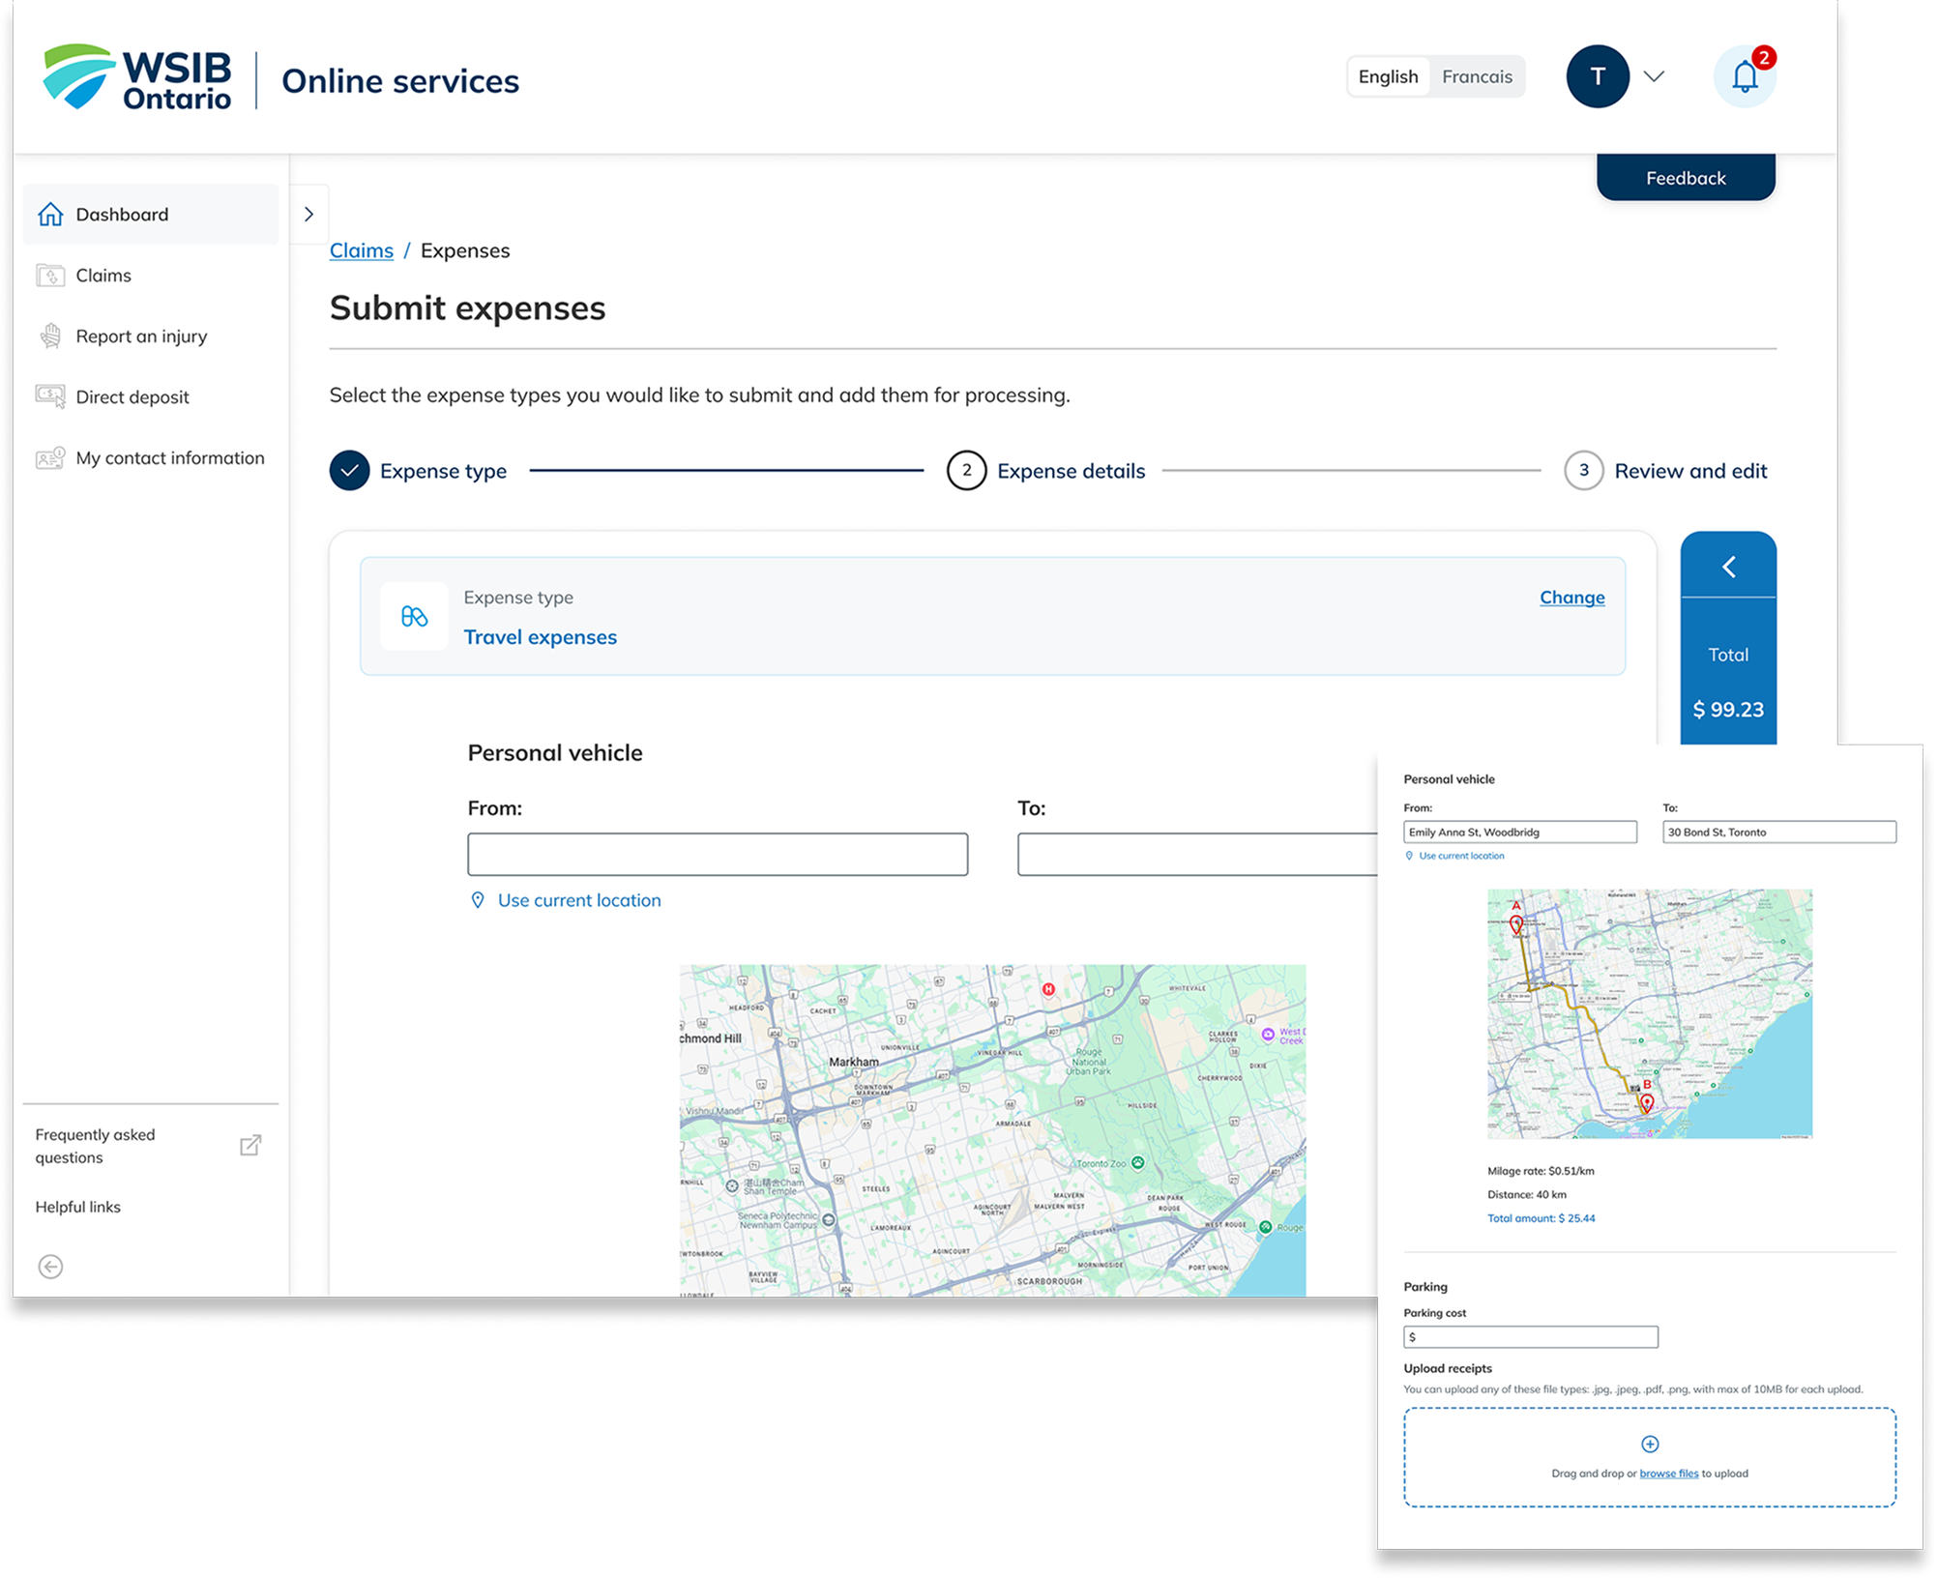Viewport: 1938px width, 1578px height.
Task: Click the Change expense type link
Action: coord(1571,598)
